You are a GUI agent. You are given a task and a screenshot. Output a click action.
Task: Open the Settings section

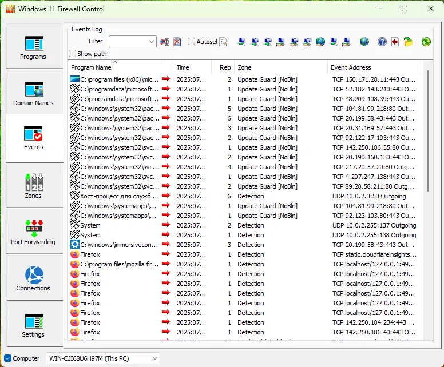click(34, 324)
